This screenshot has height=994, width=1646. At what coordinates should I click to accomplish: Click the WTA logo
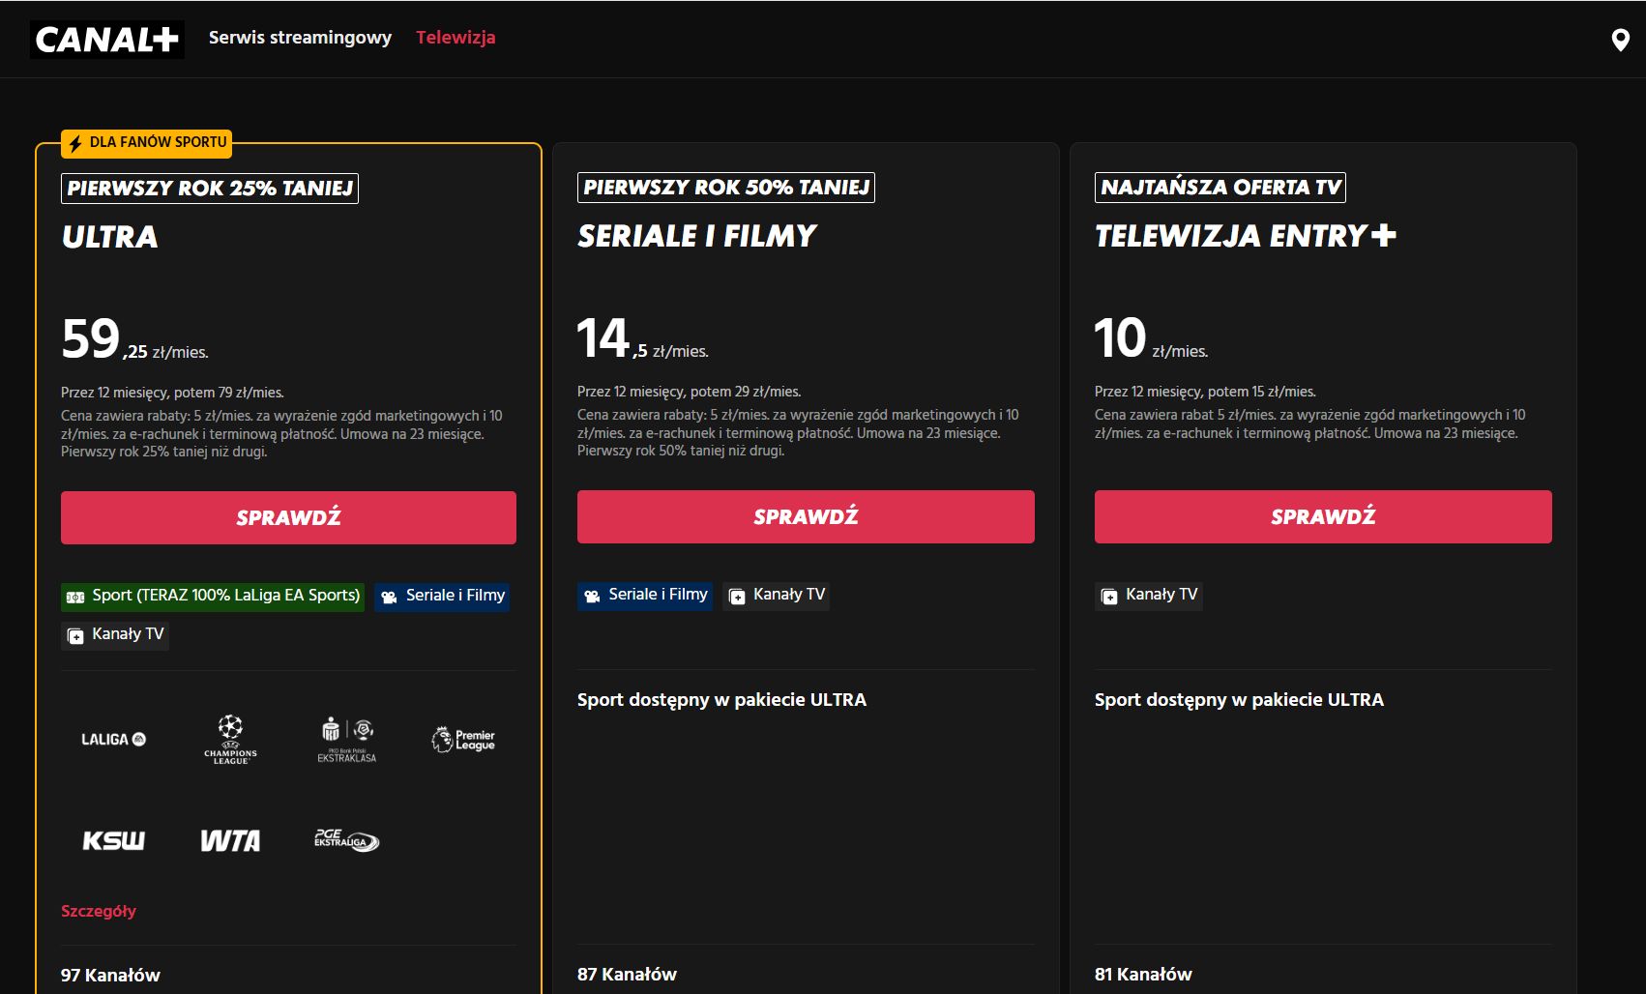point(230,840)
